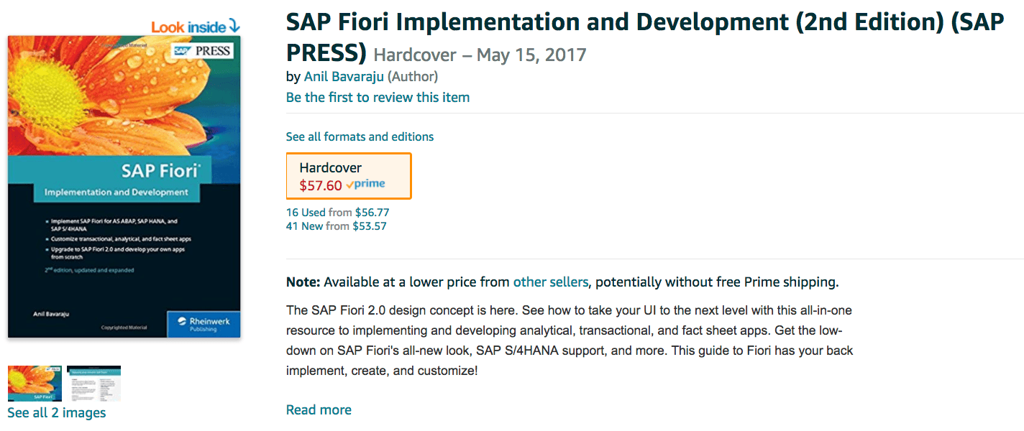Click the (Author) label
Viewport: 1024px width, 431px height.
(x=413, y=76)
